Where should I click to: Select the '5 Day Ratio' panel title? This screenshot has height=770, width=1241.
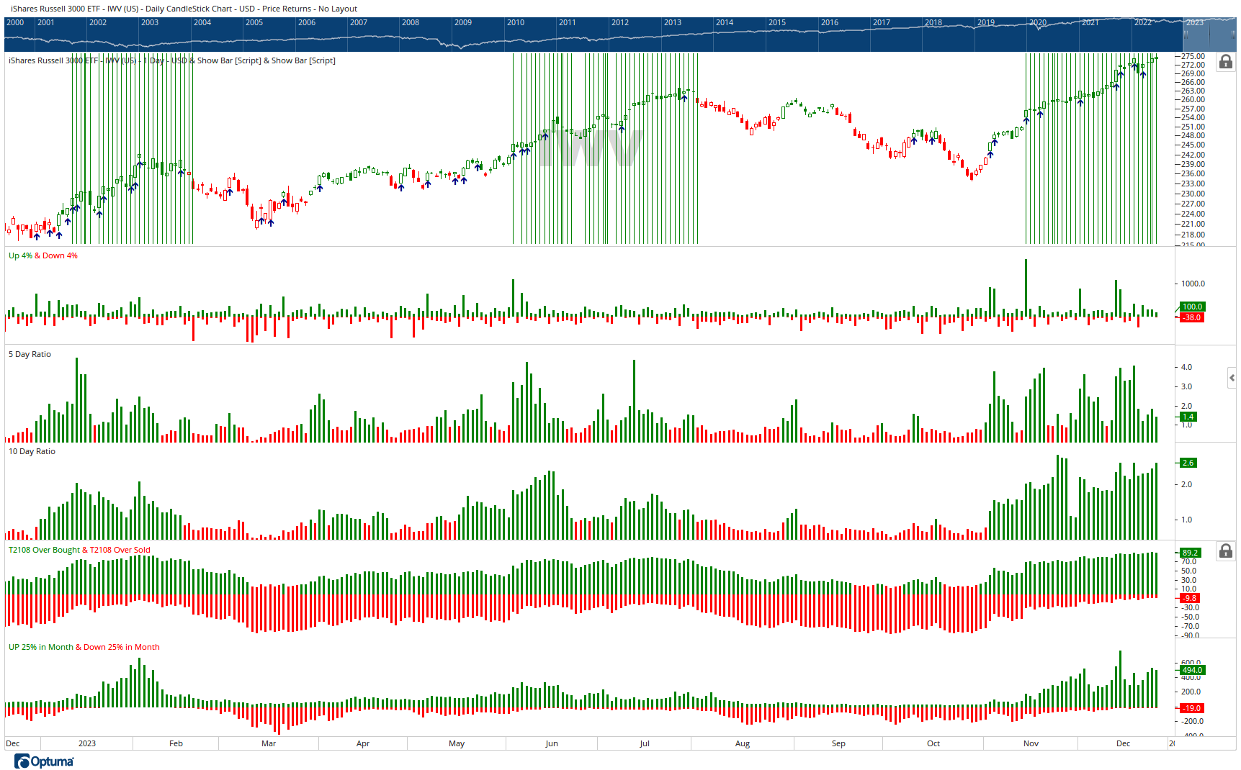29,354
